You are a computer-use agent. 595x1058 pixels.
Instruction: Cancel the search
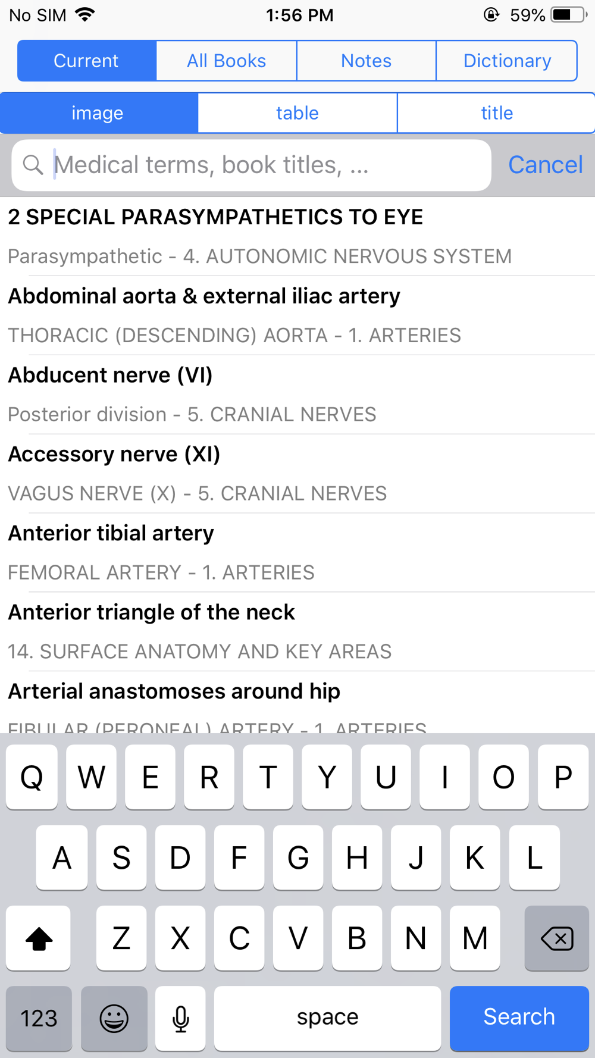point(546,165)
